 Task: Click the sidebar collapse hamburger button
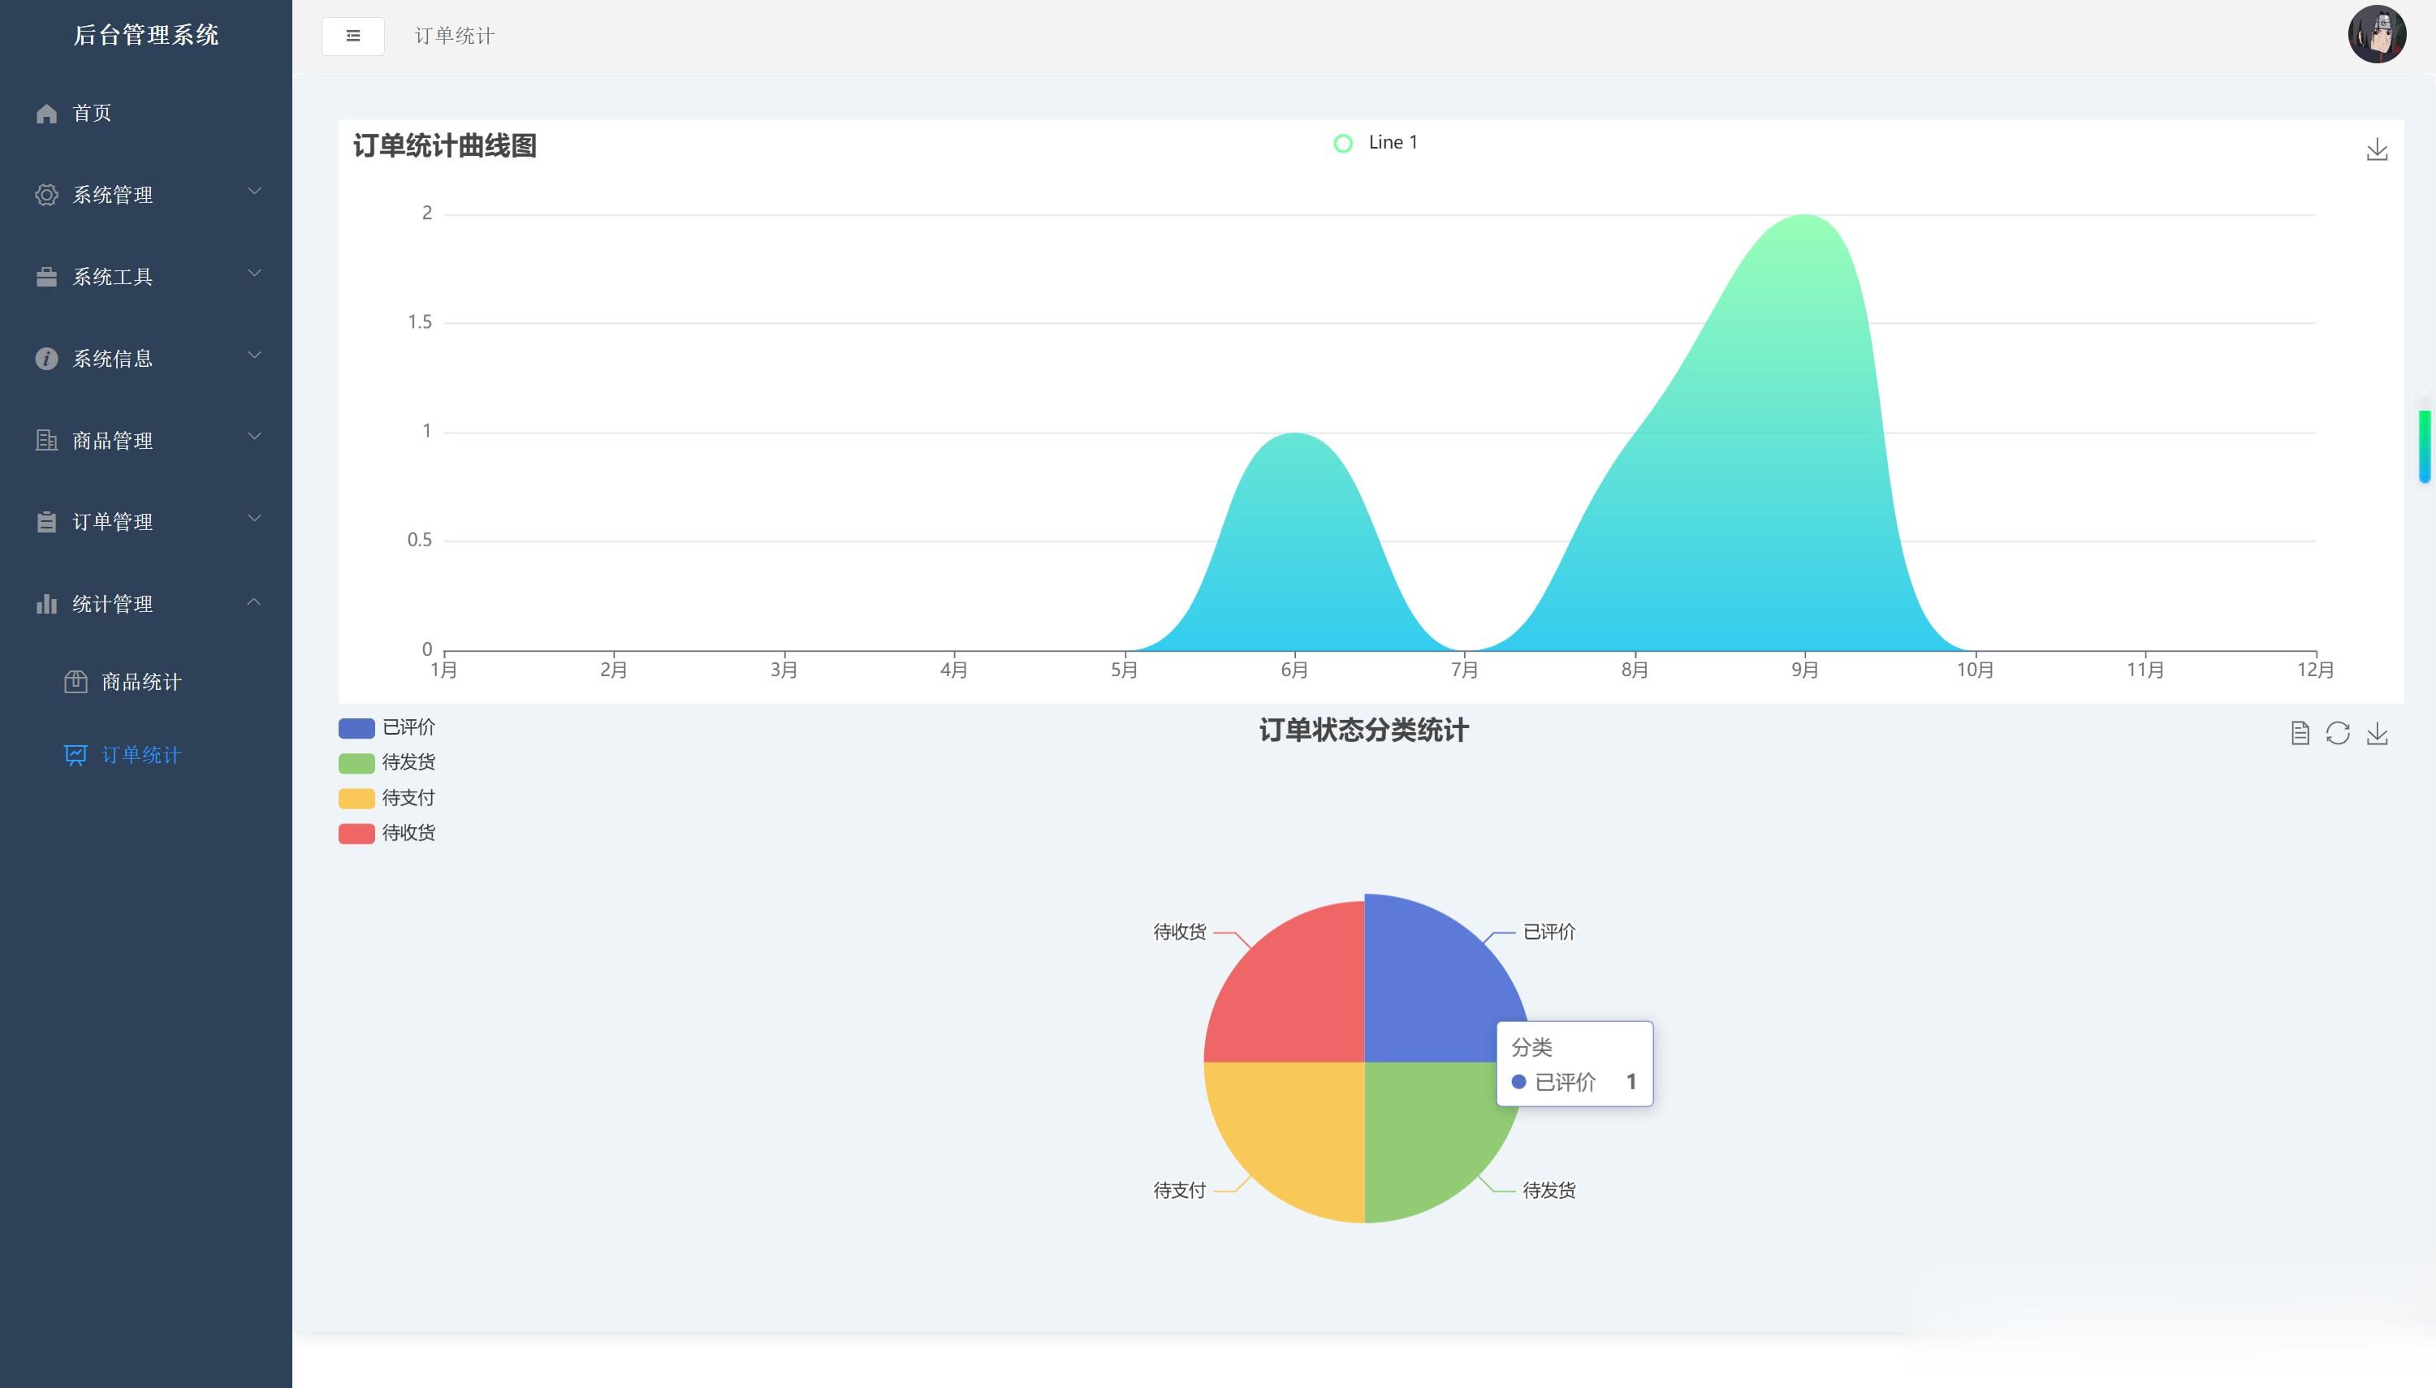click(352, 37)
